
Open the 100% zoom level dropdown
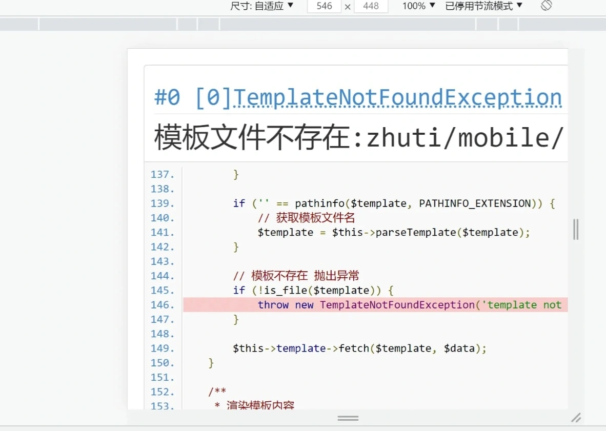(x=417, y=6)
